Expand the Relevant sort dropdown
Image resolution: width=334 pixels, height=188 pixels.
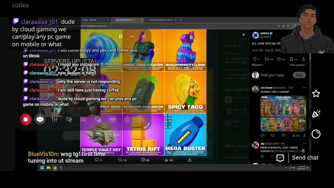tap(258, 65)
